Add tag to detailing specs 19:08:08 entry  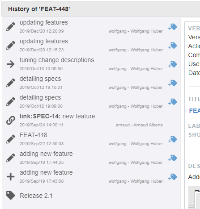173,102
